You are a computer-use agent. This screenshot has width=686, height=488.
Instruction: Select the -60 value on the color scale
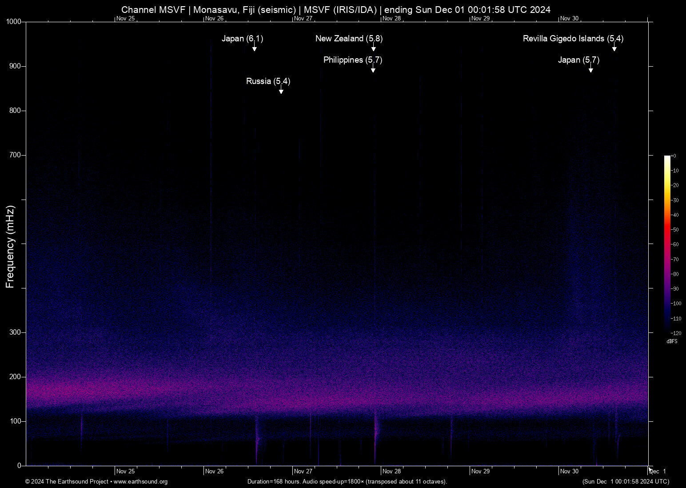pyautogui.click(x=674, y=244)
